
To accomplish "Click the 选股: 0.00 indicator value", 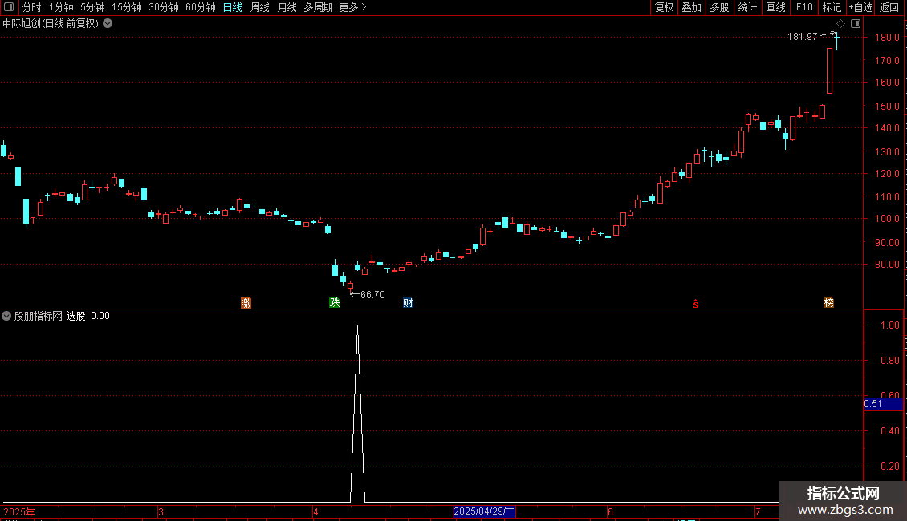I will (88, 316).
